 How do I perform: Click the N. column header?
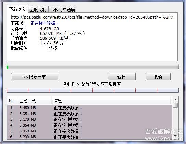(x=12, y=101)
